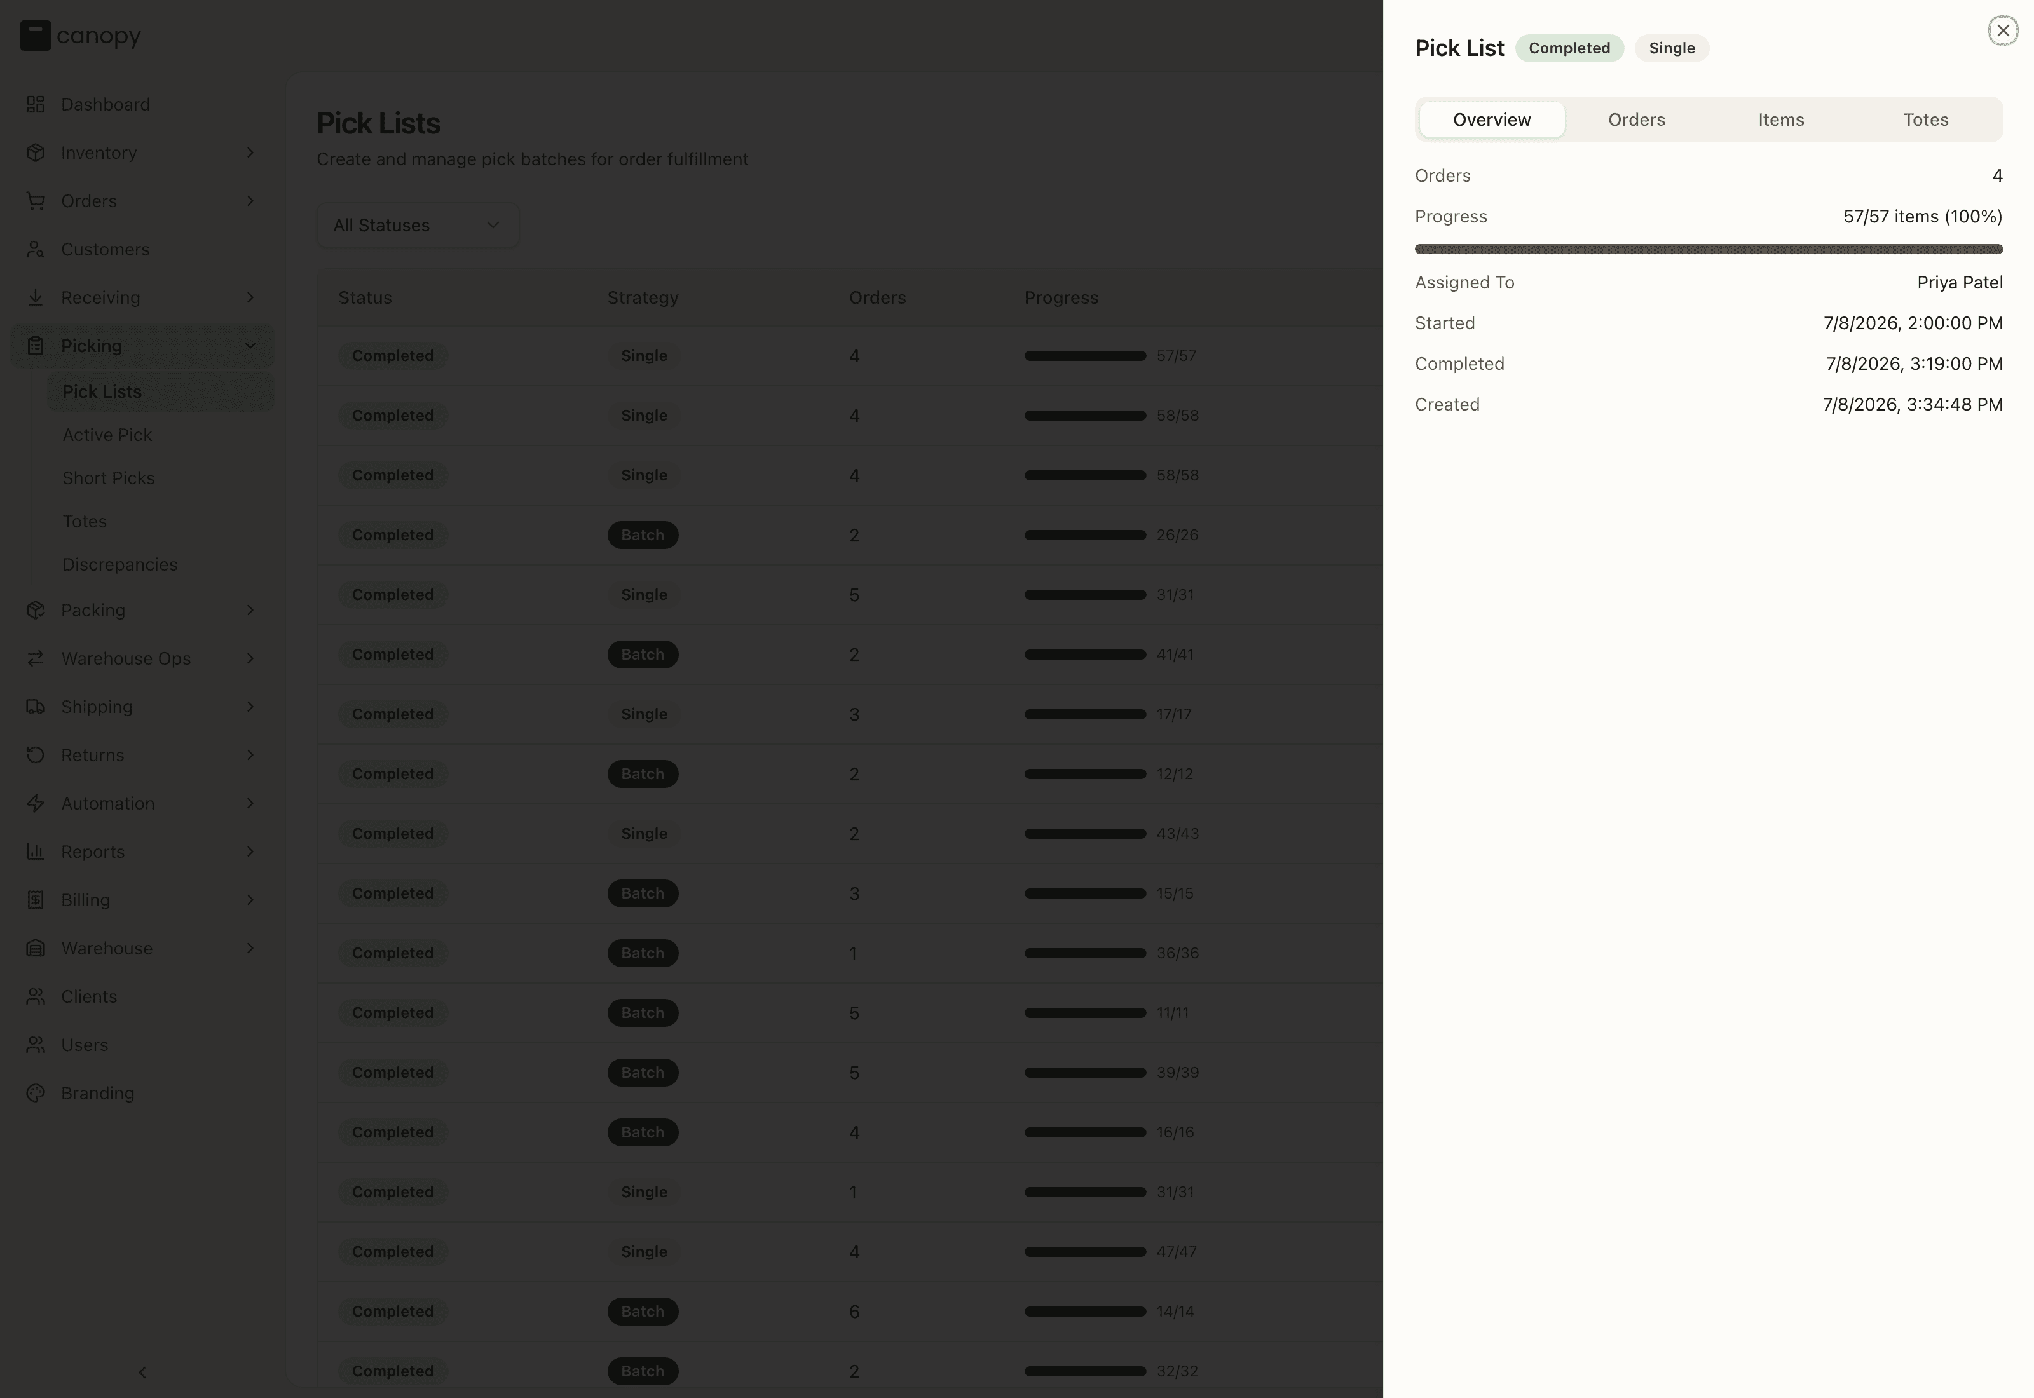Click the Warehouse building icon

click(35, 947)
